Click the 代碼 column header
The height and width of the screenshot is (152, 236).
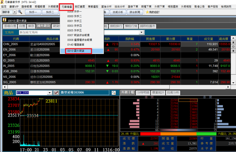16,39
